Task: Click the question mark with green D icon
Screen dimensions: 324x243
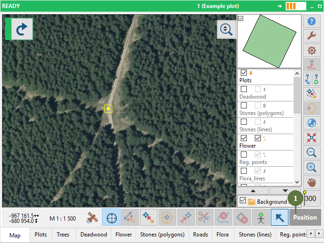Action: (317, 79)
